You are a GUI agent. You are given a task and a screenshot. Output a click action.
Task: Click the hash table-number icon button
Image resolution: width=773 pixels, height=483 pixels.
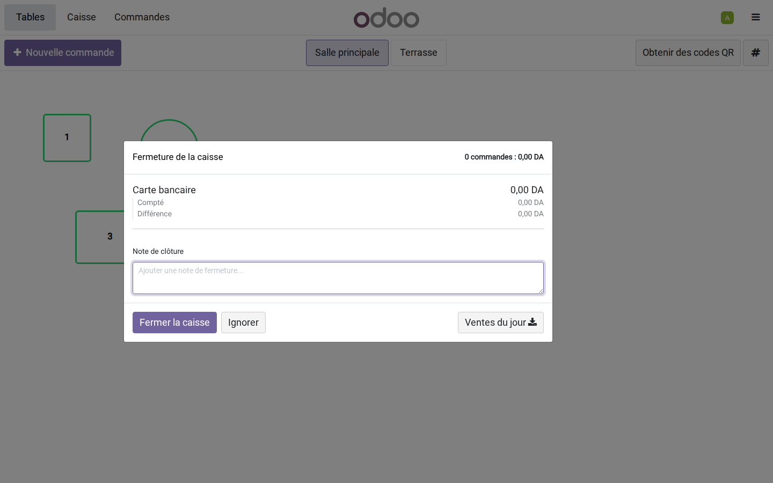(756, 53)
